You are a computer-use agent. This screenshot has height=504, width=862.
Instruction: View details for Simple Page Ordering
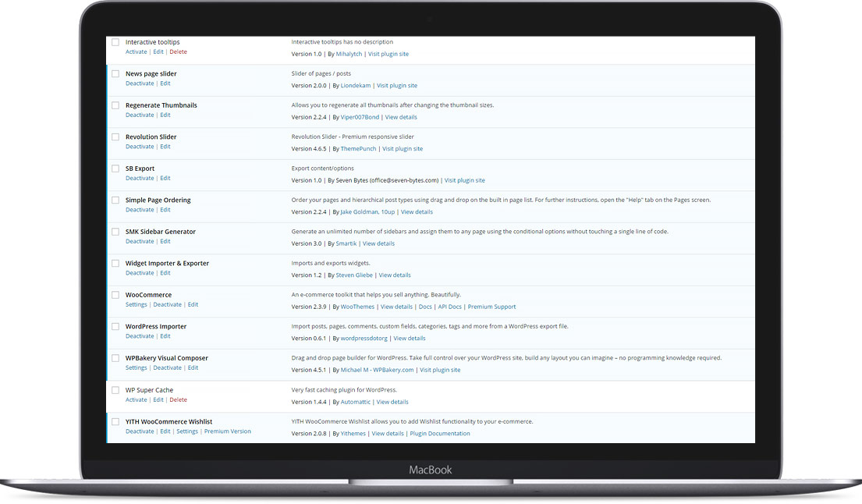417,212
